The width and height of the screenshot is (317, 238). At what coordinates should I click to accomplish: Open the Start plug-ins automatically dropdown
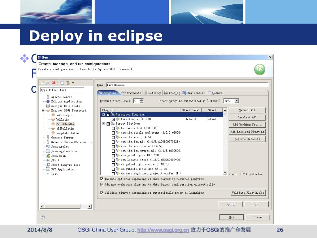coord(237,101)
